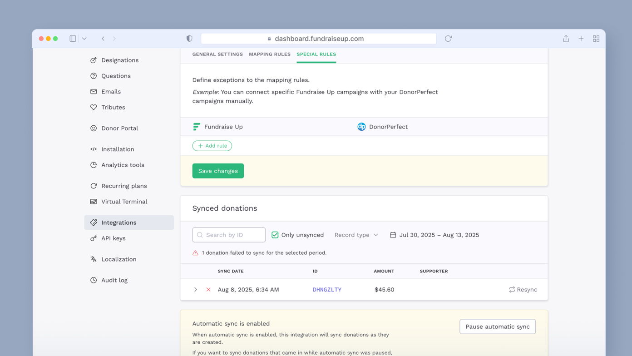Switch to the Mapping Rules tab
The image size is (632, 356).
point(270,54)
